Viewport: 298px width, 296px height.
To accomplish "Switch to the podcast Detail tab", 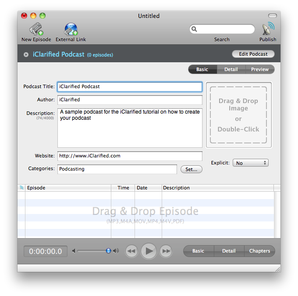I will click(x=231, y=69).
